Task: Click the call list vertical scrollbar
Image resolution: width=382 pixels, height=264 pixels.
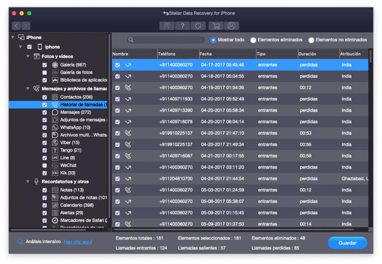Action: click(x=371, y=56)
